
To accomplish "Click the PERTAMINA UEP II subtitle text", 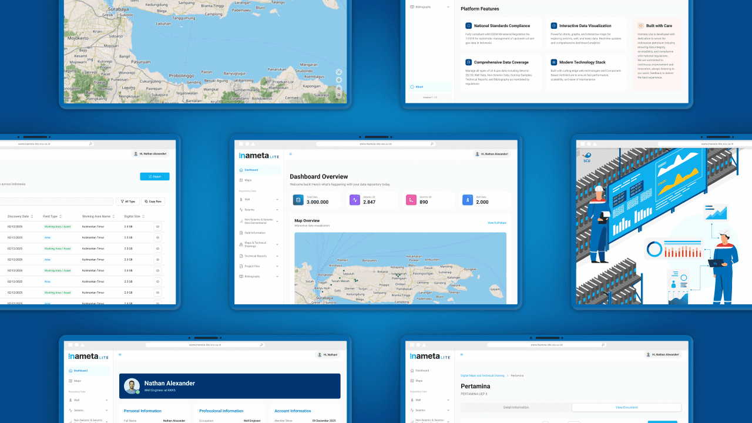I will (474, 394).
